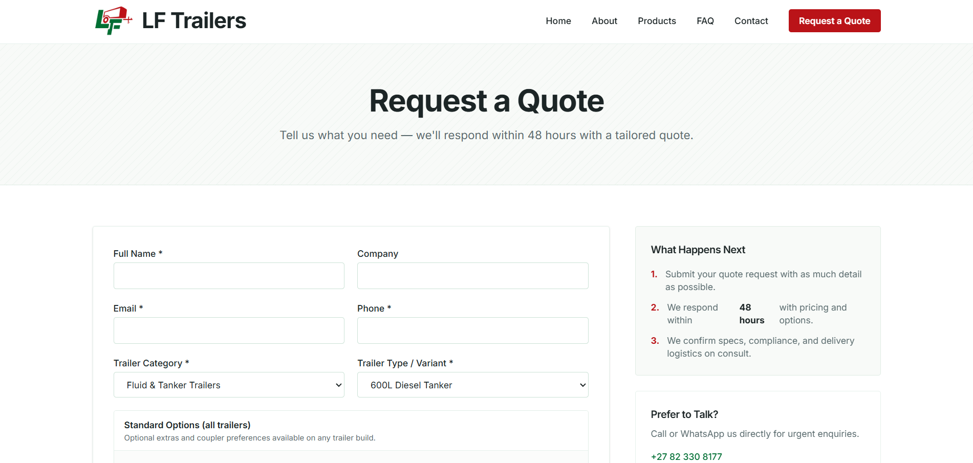Expand the Trailer Type / Variant dropdown

click(x=472, y=385)
